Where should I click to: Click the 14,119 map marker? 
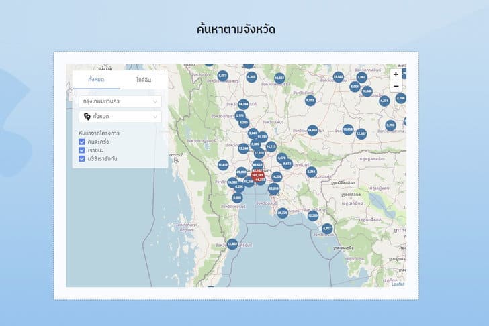click(x=271, y=146)
